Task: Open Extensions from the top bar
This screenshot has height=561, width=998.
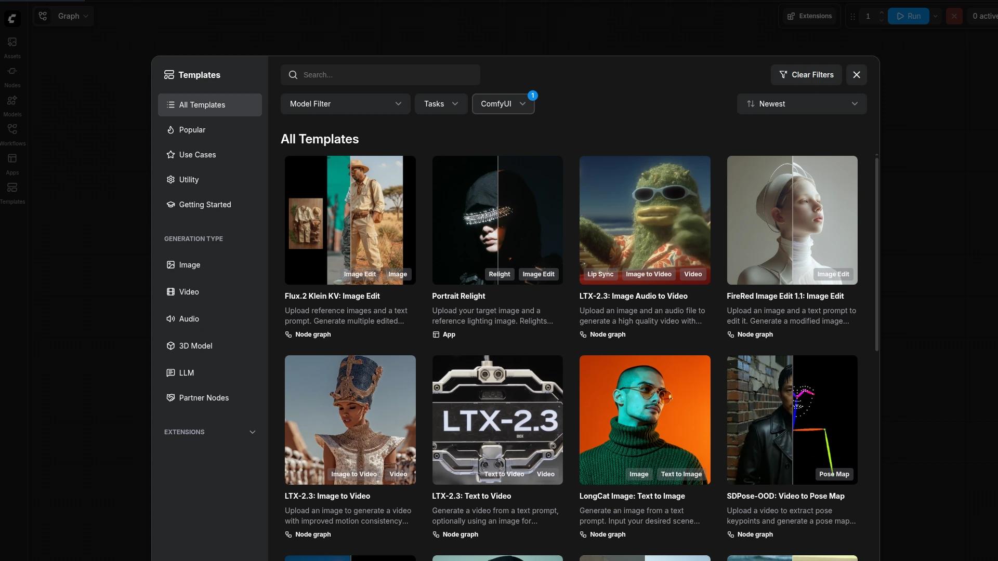Action: coord(809,16)
